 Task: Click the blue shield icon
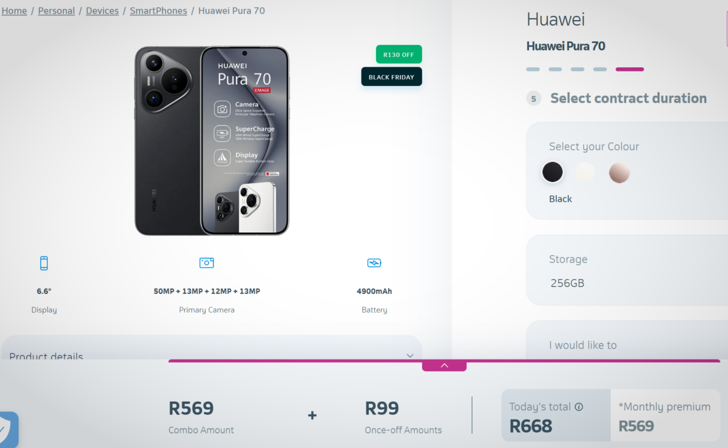[8, 430]
